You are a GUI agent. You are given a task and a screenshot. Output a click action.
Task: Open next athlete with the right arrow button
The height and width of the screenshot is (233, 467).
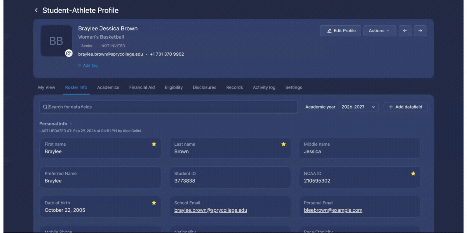(420, 31)
